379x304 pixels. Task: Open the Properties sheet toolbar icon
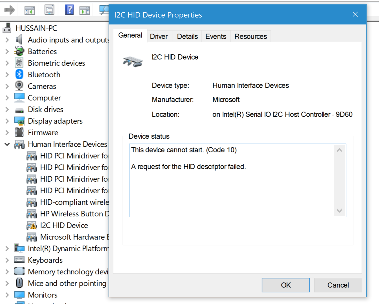click(x=49, y=10)
